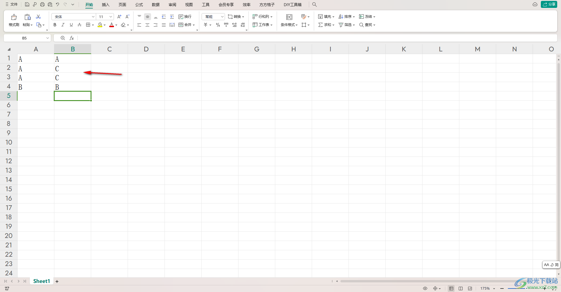
Task: Apply percent style to cell
Action: click(x=218, y=25)
